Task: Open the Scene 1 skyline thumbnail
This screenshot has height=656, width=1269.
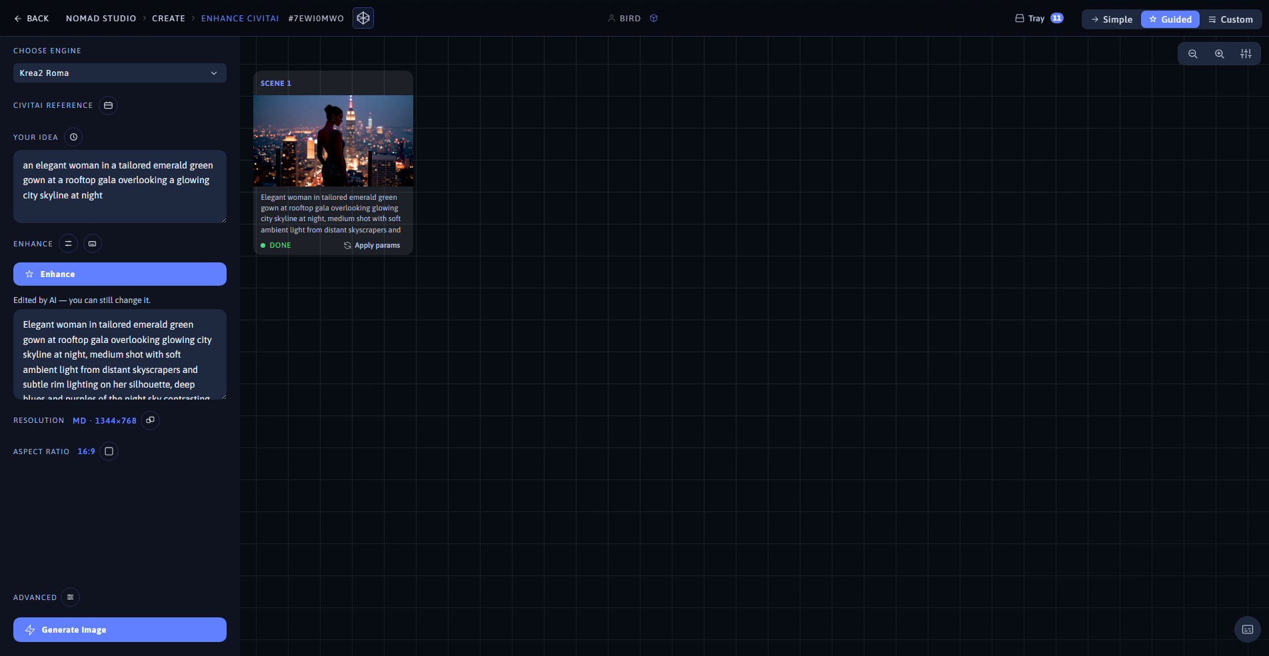Action: click(x=333, y=141)
